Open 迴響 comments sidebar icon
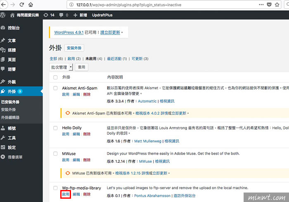Screen dimensions: 289x202 coord(3,69)
